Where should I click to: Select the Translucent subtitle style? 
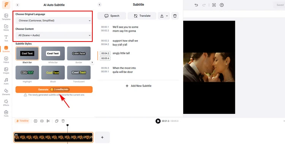click(79, 72)
